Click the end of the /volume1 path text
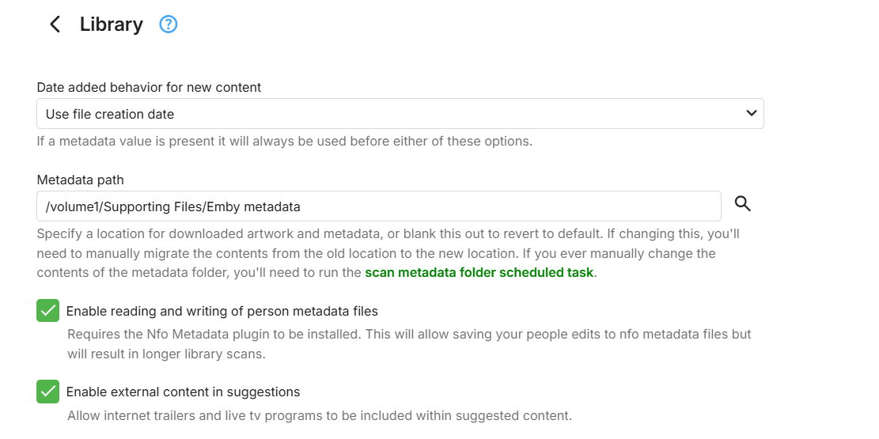The image size is (879, 439). (x=301, y=206)
